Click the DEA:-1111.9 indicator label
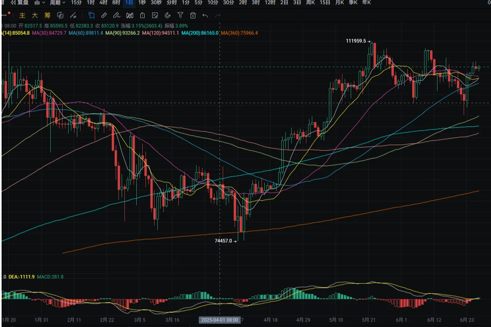This screenshot has width=491, height=327. 21,277
